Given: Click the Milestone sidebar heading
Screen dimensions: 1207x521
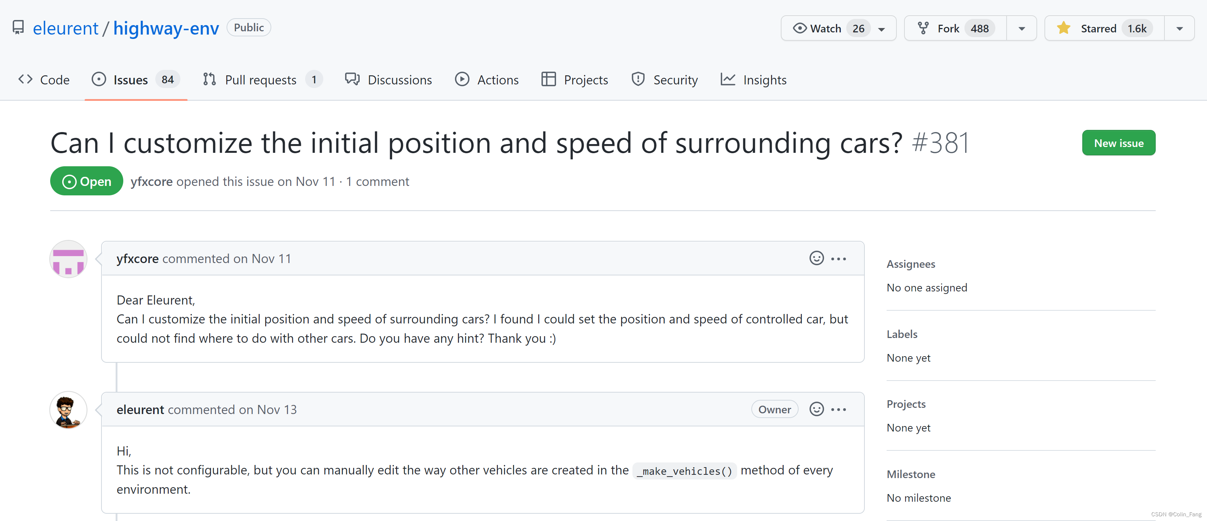Looking at the screenshot, I should coord(910,474).
